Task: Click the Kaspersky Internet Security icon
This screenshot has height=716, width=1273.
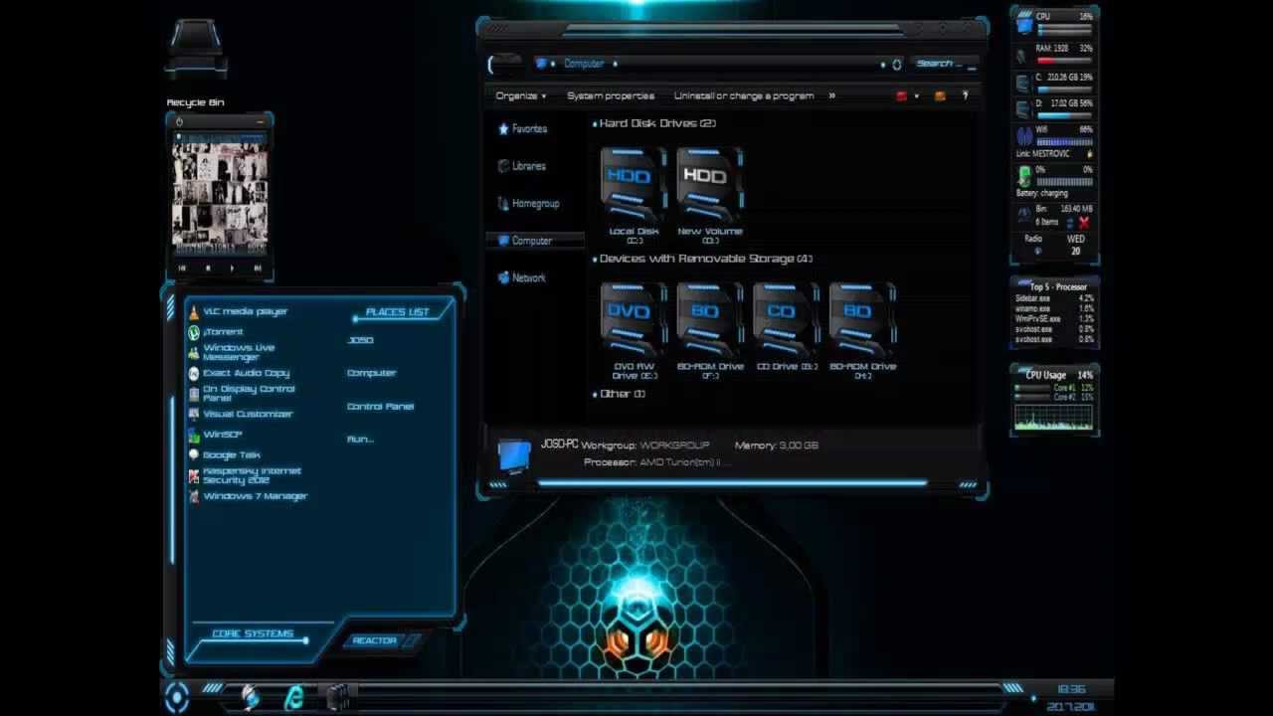Action: pos(194,475)
